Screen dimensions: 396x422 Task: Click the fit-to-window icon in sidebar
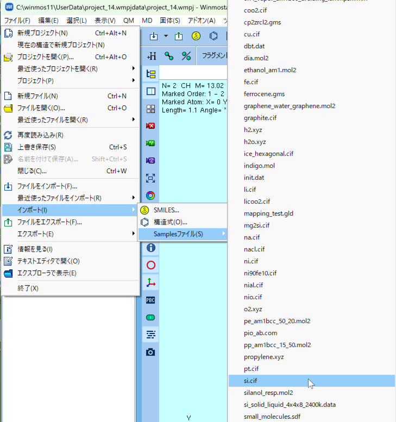(151, 178)
